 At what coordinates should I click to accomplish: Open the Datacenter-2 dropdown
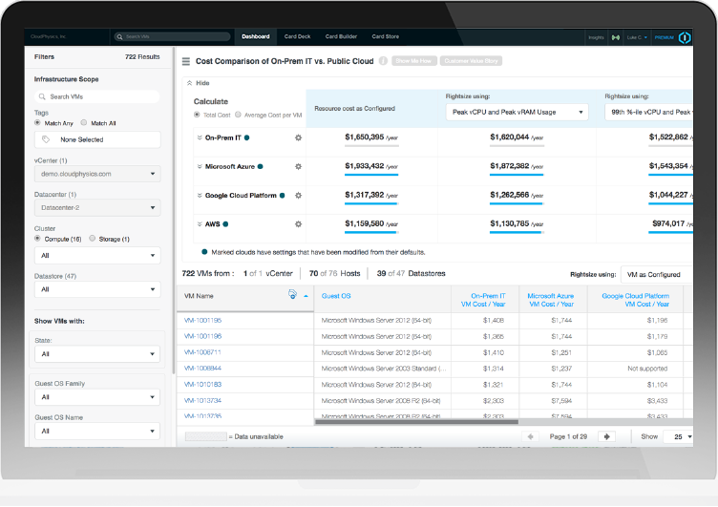point(96,207)
